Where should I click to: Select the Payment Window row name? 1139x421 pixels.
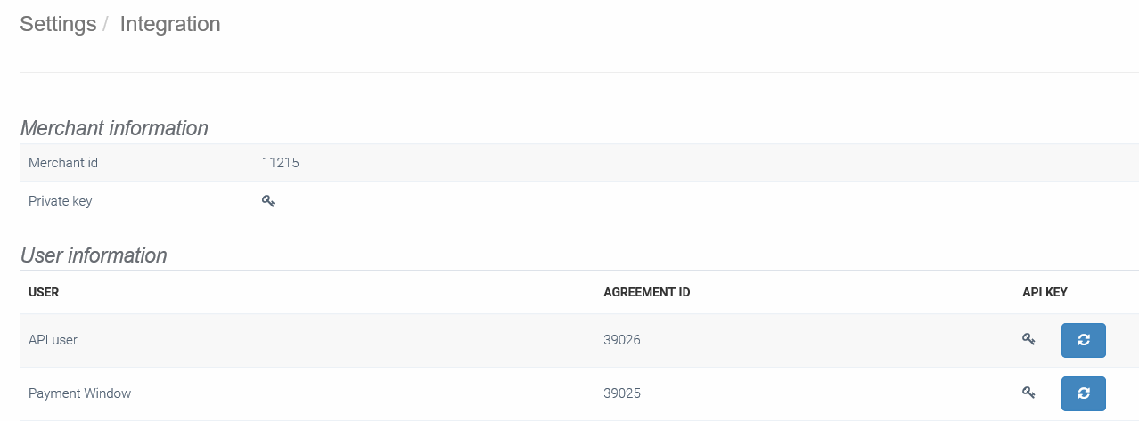[79, 393]
